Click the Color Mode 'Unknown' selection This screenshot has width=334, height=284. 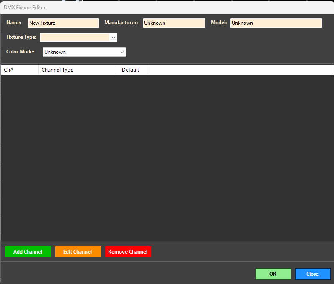80,52
